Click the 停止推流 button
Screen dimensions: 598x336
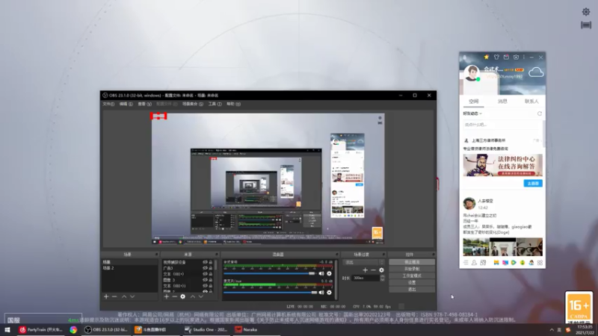pos(412,262)
